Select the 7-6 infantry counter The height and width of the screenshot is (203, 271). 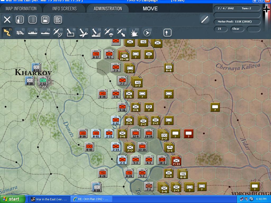pyautogui.click(x=116, y=94)
